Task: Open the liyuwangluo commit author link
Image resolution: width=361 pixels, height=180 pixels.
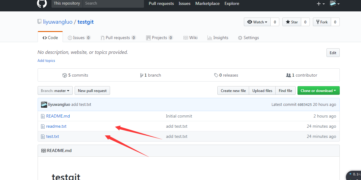Action: pyautogui.click(x=59, y=105)
